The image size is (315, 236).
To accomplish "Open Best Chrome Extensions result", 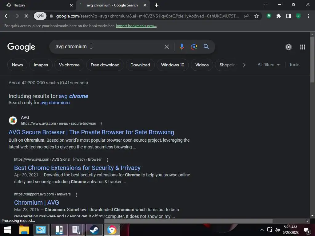I will 77,168.
